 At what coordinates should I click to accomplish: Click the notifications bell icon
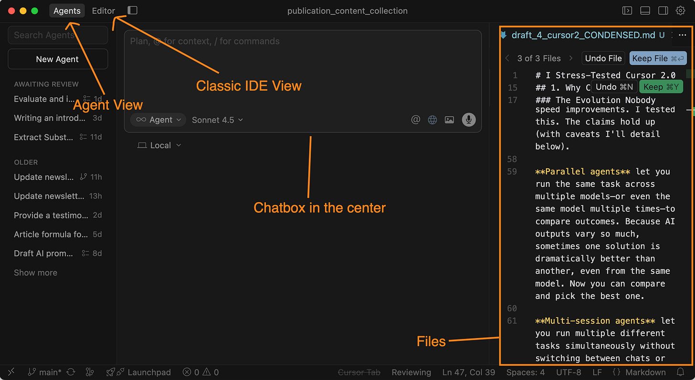[x=681, y=372]
